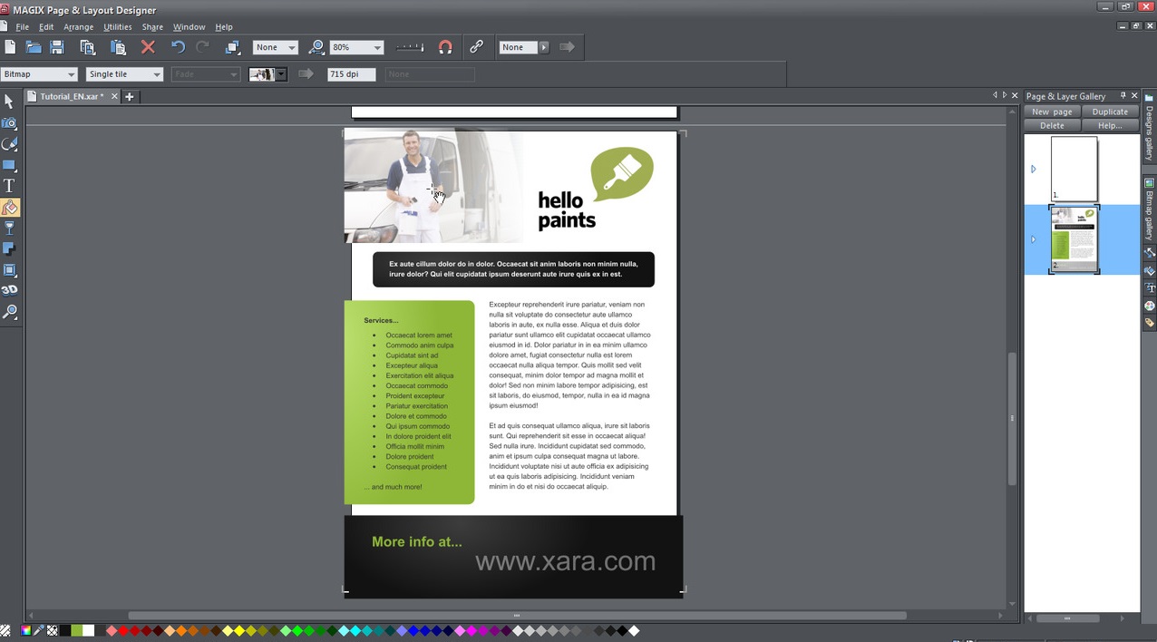Click the Help... button in gallery
The image size is (1157, 642).
click(x=1110, y=125)
